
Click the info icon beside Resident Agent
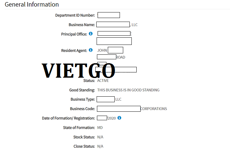pos(91,50)
